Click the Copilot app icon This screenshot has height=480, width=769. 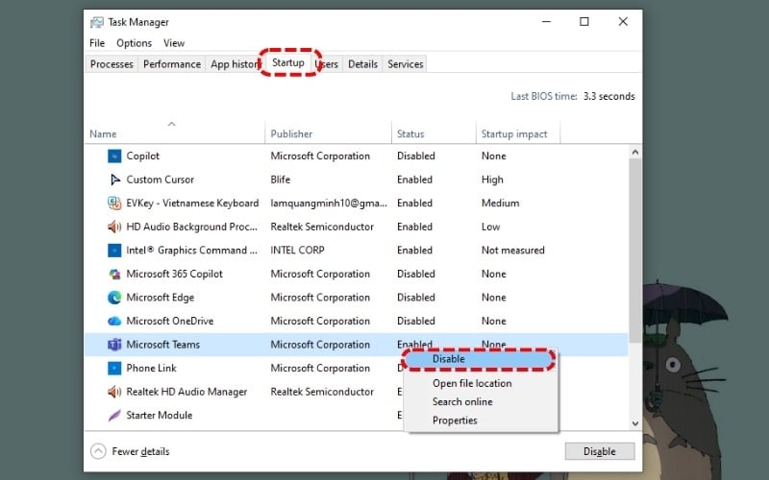(114, 156)
